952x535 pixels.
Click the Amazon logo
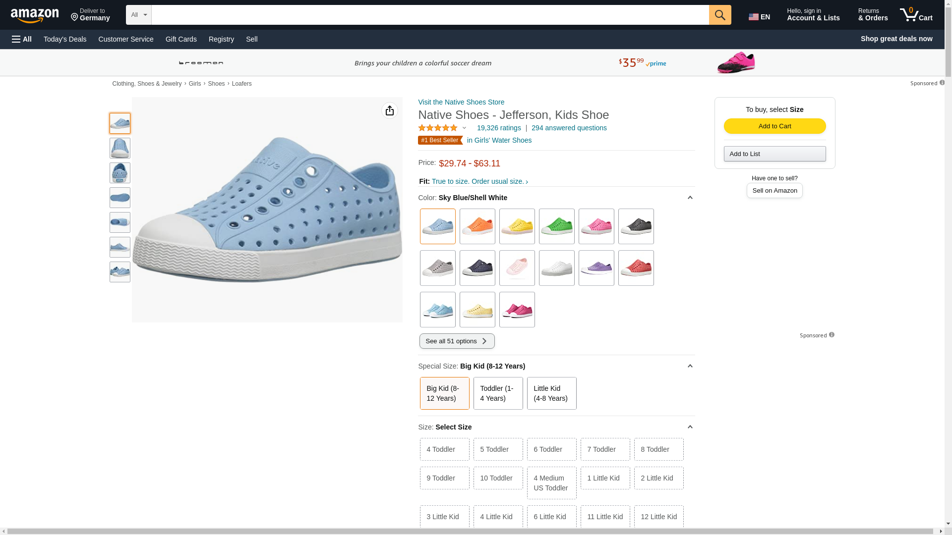[35, 16]
